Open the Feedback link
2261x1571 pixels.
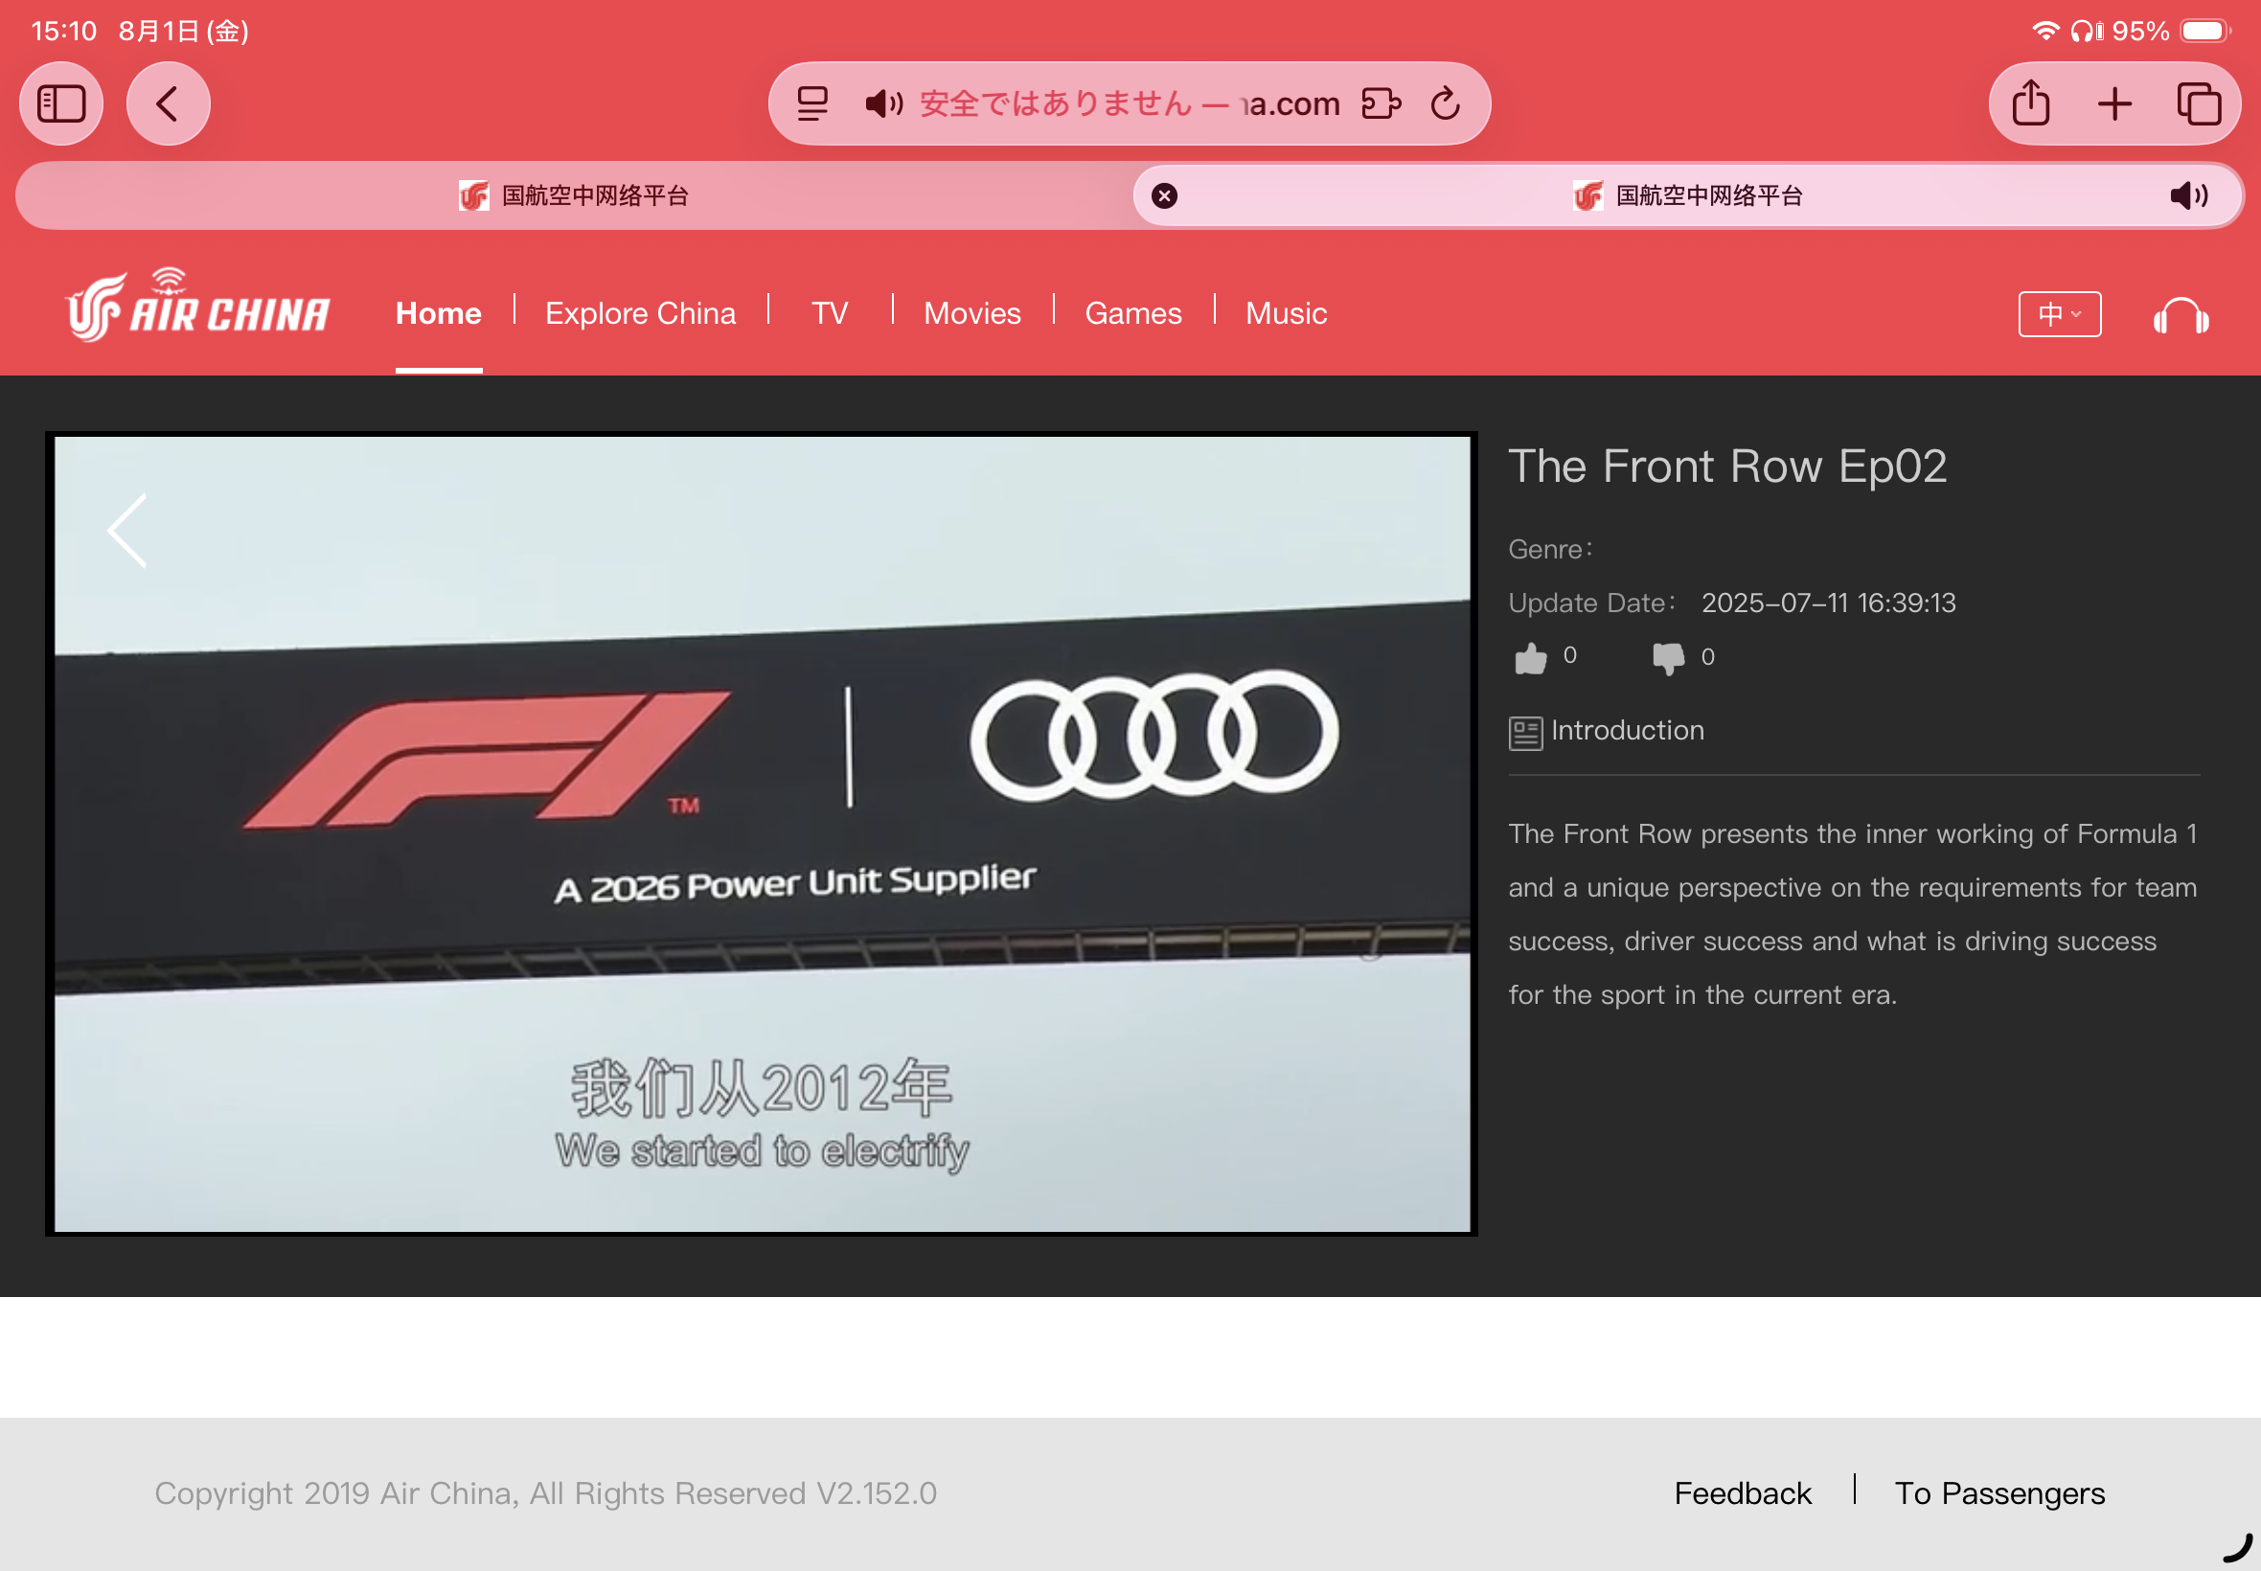[x=1743, y=1493]
